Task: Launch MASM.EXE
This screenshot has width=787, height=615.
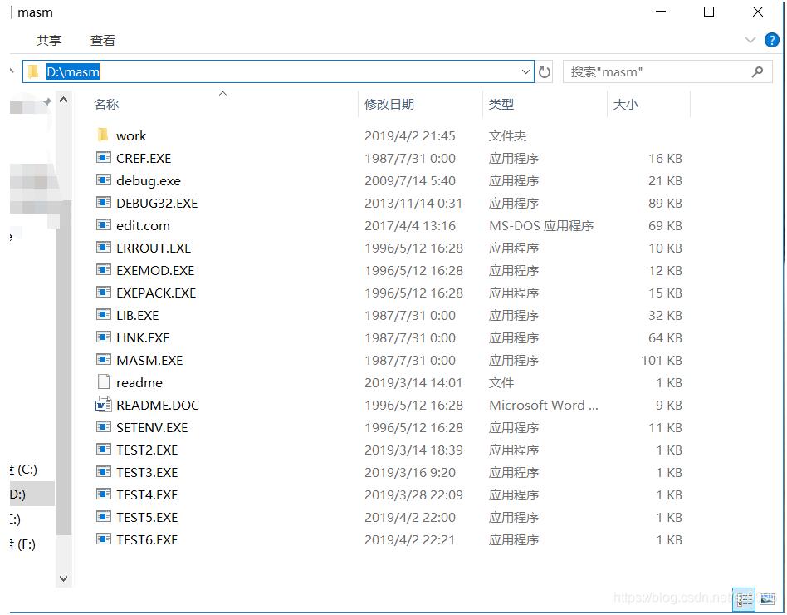Action: (x=149, y=360)
